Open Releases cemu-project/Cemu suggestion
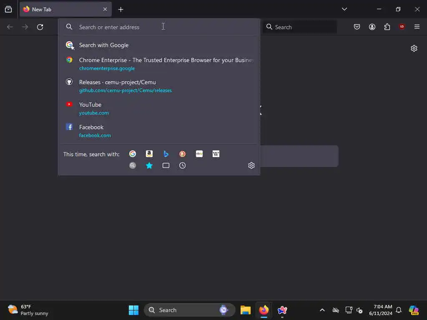Viewport: 427px width, 320px height. click(159, 86)
